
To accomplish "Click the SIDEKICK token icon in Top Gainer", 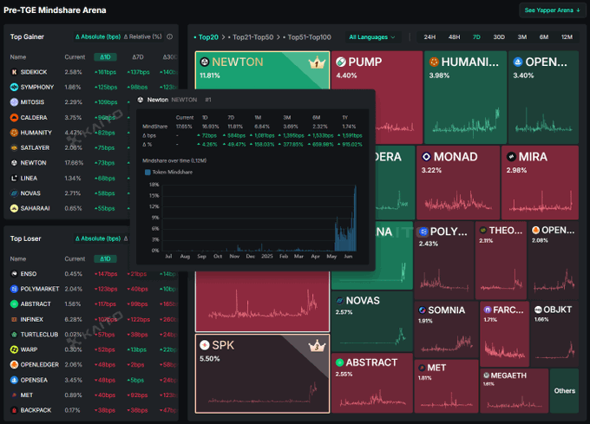I will [15, 72].
